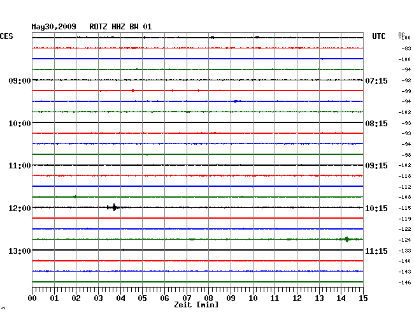Viewport: 414px width, 315px height.
Task: Click minute 03 on the time axis
Action: [98, 298]
